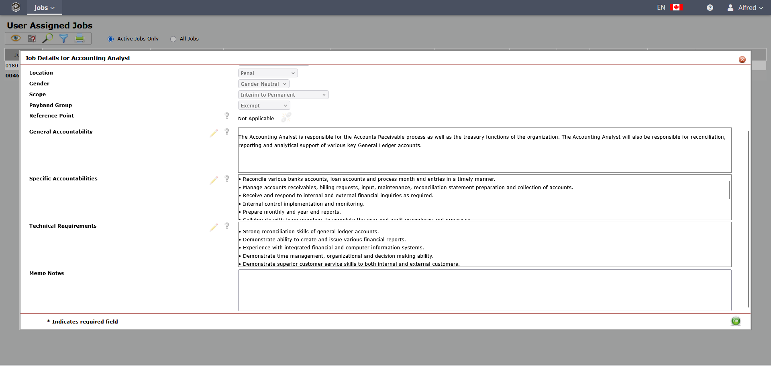This screenshot has height=366, width=771.
Task: Open help for General Accountability
Action: pos(227,131)
